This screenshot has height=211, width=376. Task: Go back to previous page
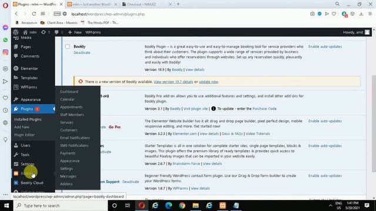16,14
